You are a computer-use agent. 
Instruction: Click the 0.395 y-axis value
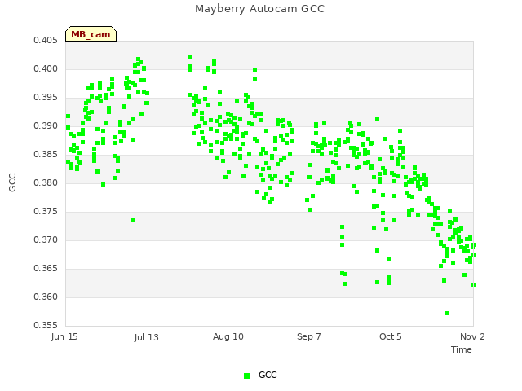point(46,98)
